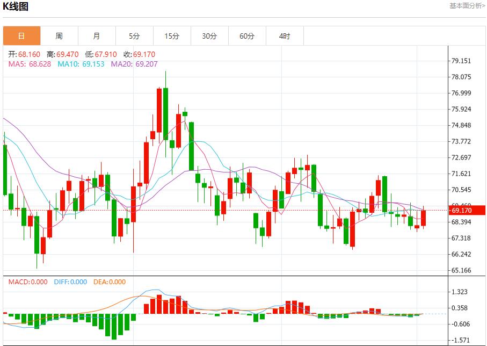Toggle the DEA indicator line
The height and width of the screenshot is (346, 487).
108,281
